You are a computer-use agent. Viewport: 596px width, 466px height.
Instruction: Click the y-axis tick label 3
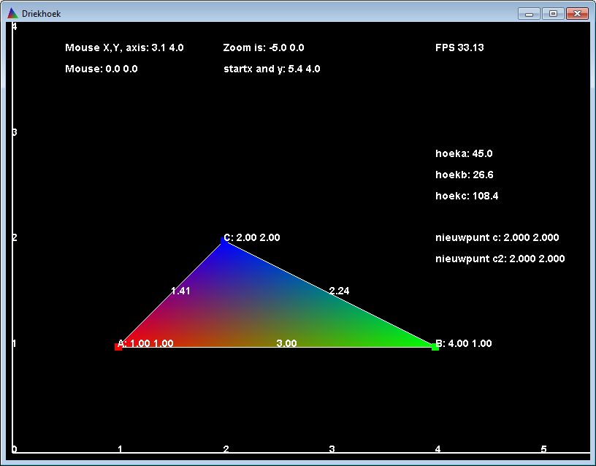click(14, 132)
